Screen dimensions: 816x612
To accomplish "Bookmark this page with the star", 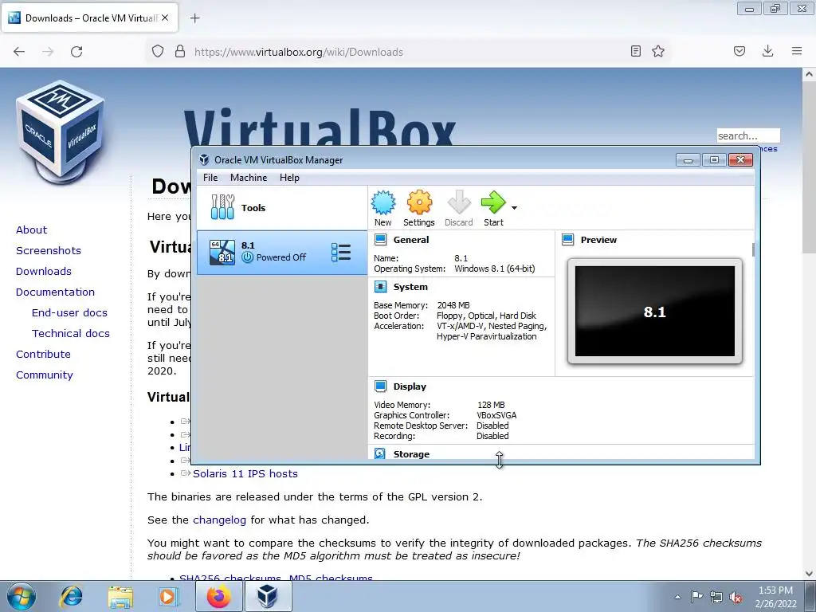I will coord(658,51).
